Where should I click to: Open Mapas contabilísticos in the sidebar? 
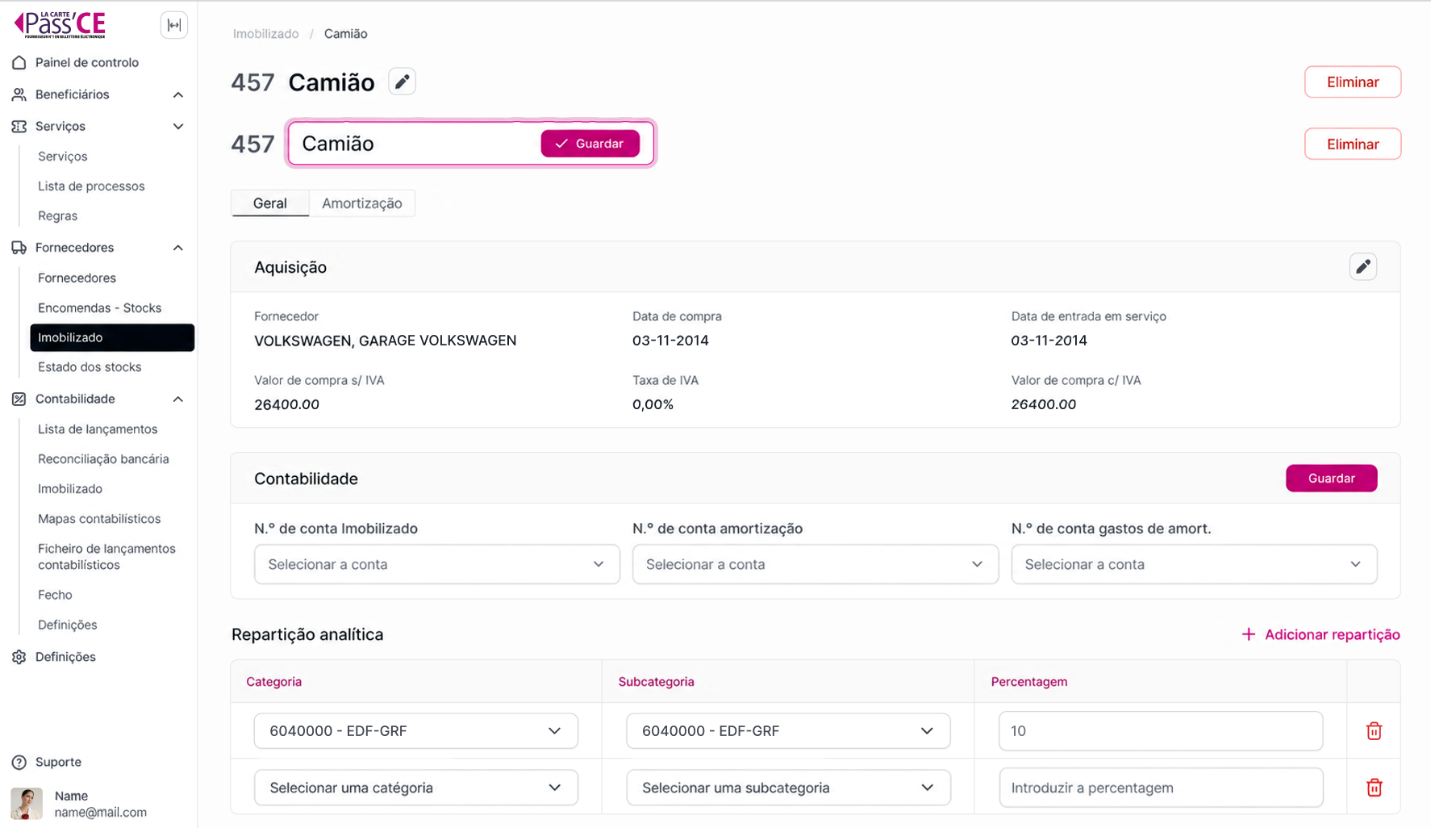(x=99, y=519)
